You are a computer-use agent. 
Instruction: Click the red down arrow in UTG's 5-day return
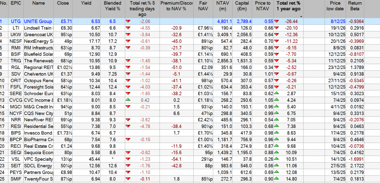pos(128,21)
